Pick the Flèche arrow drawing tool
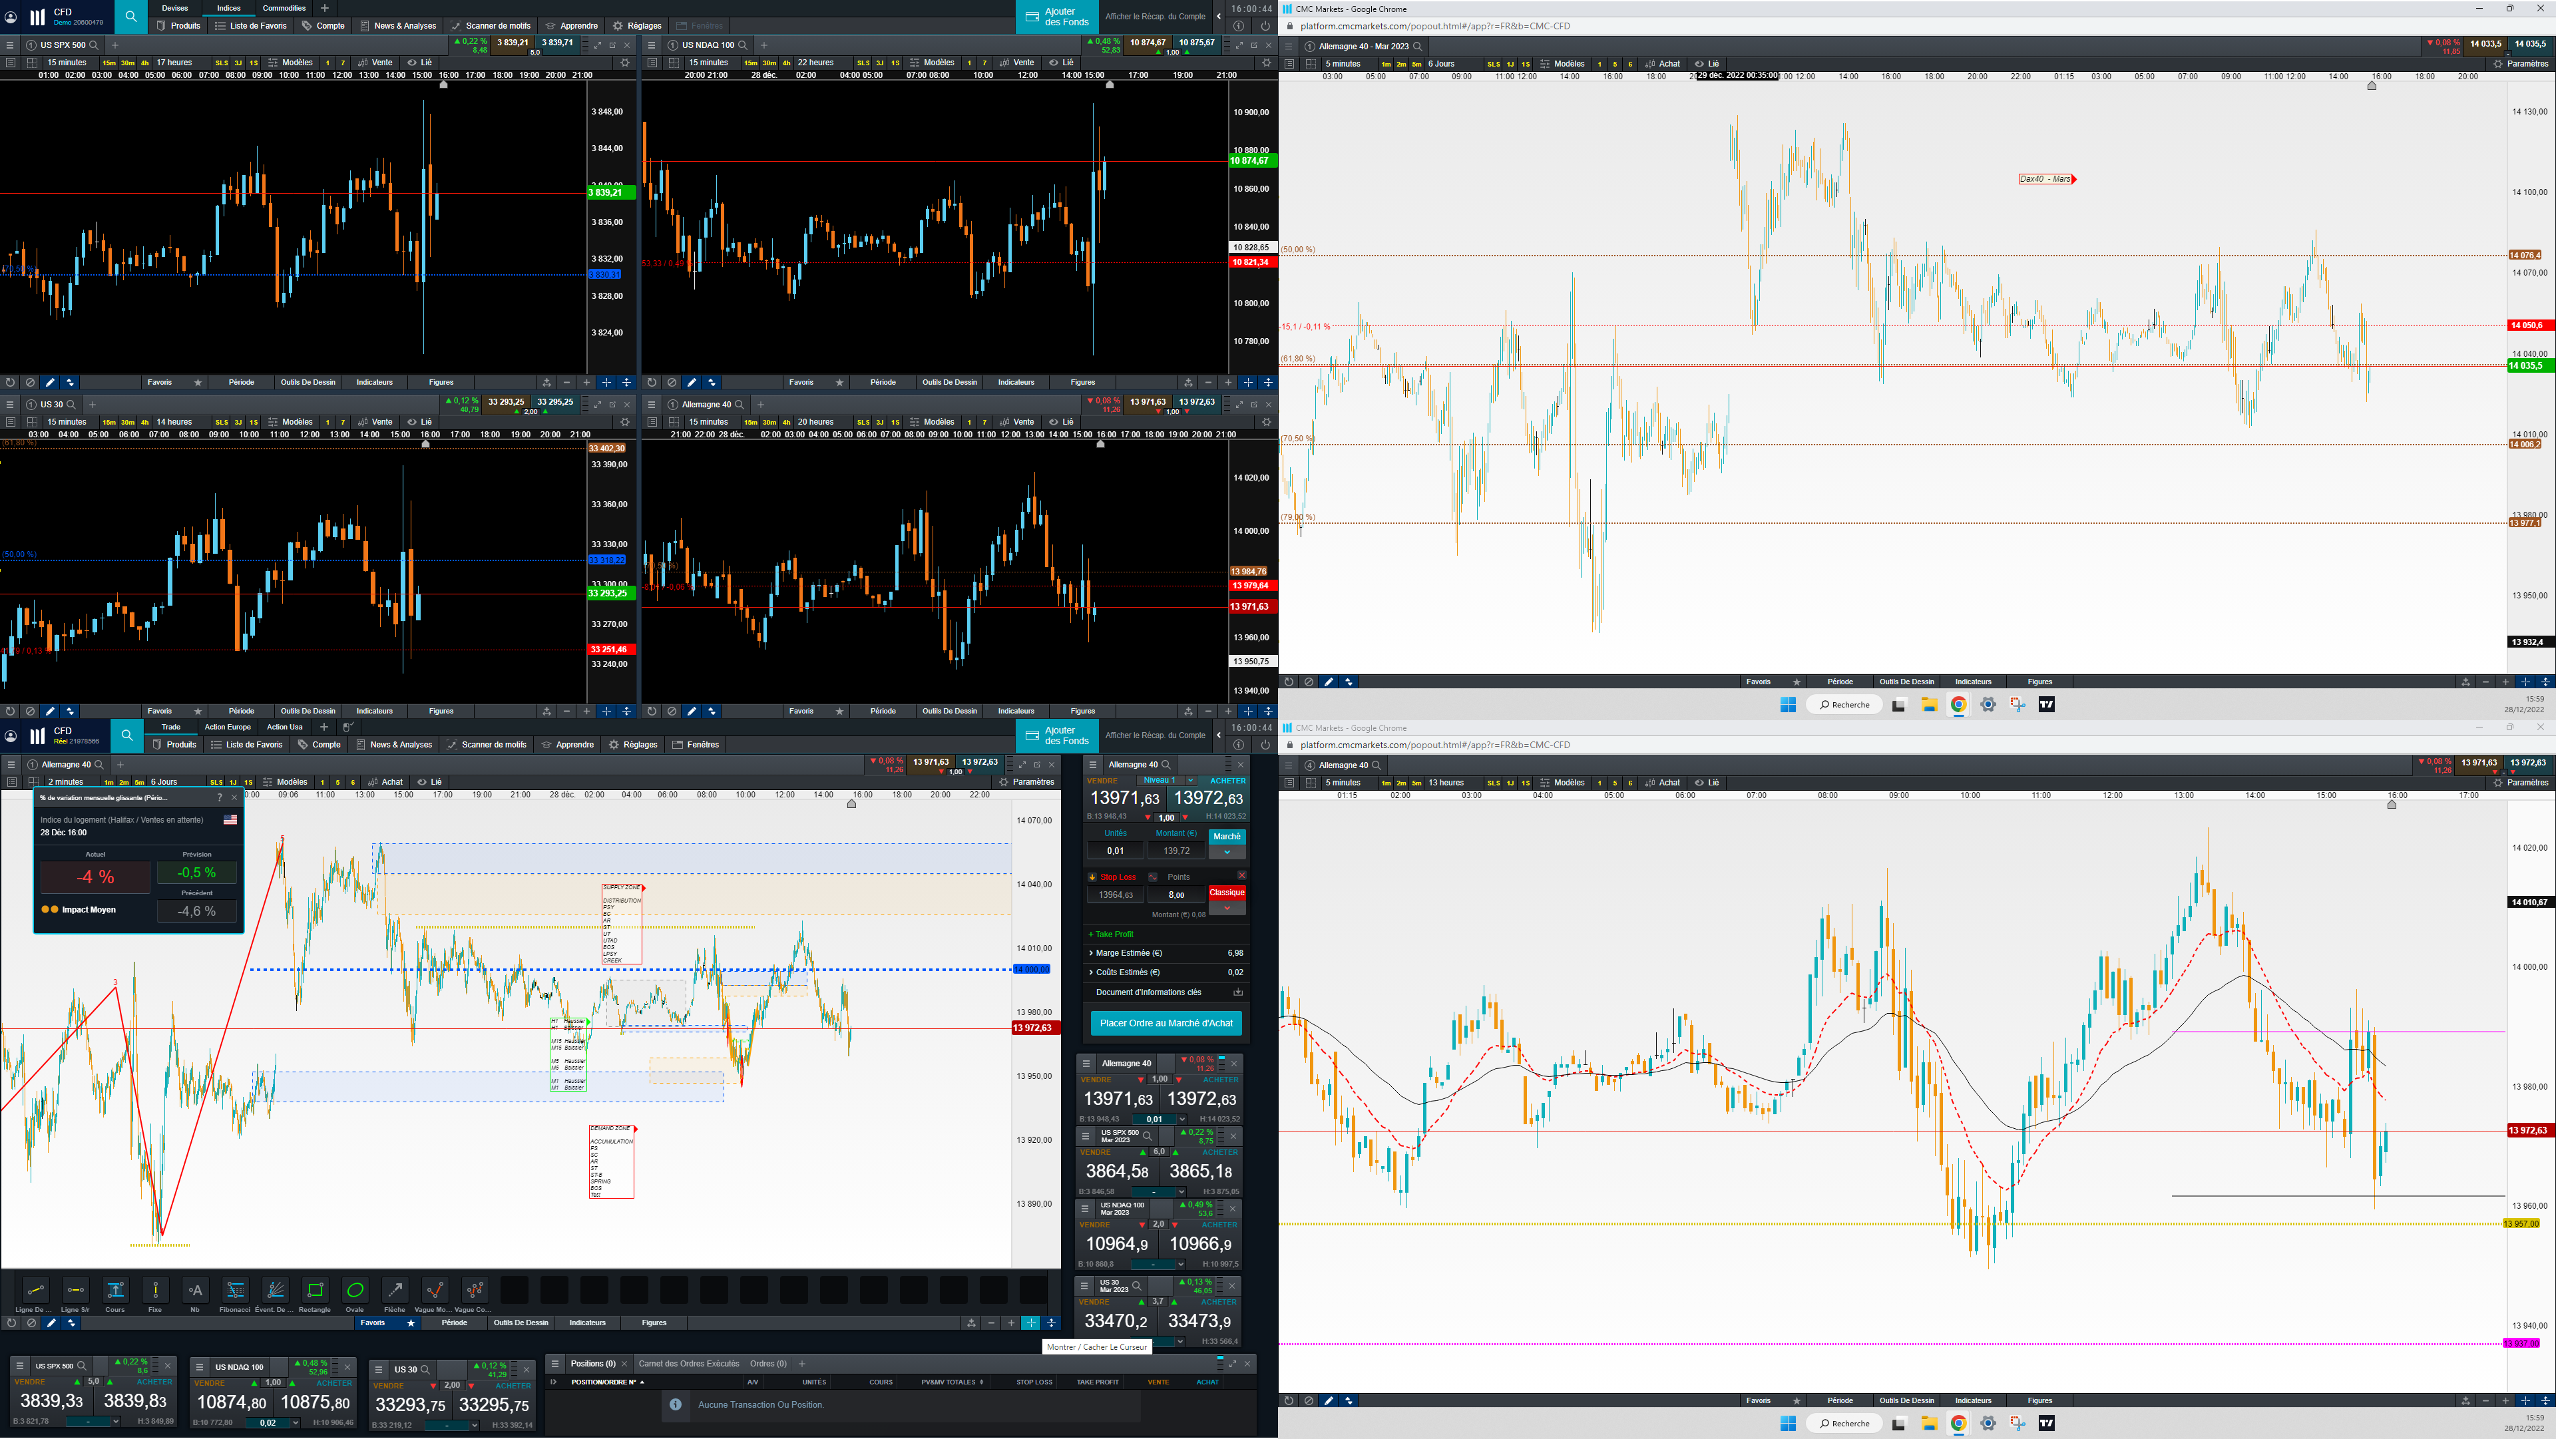The width and height of the screenshot is (2556, 1439). tap(395, 1290)
